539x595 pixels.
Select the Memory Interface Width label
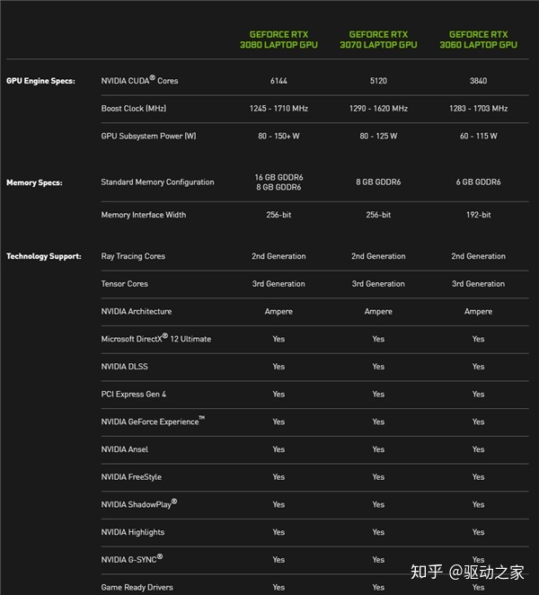(x=144, y=215)
